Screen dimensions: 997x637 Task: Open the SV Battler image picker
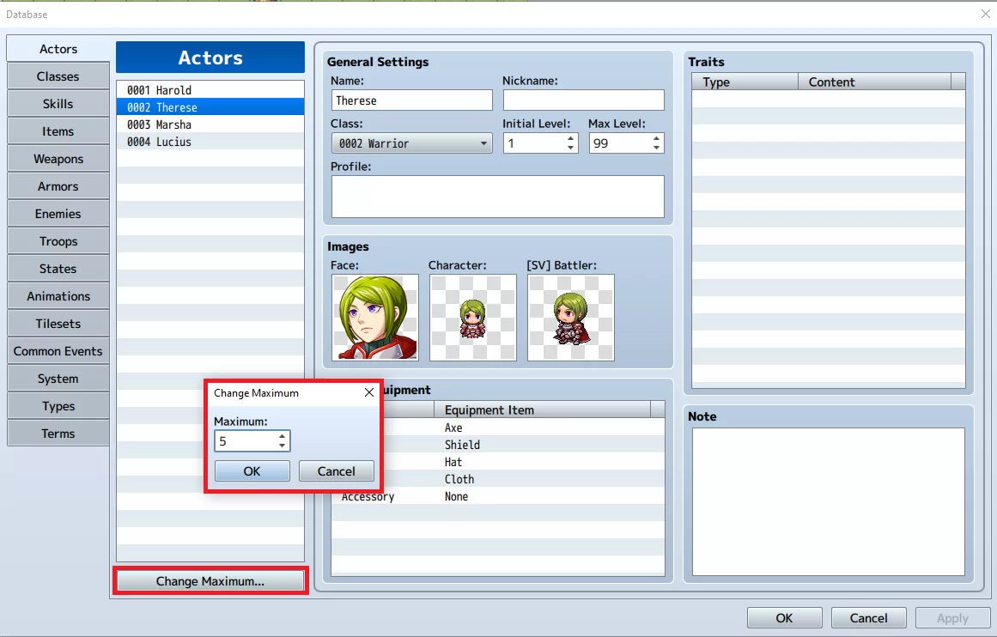coord(570,318)
